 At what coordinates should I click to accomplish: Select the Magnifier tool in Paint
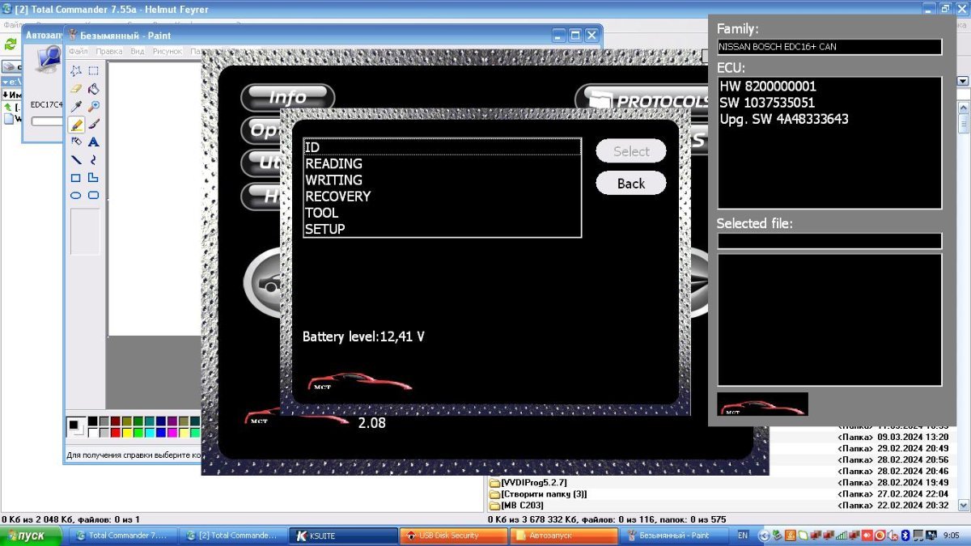[x=94, y=106]
